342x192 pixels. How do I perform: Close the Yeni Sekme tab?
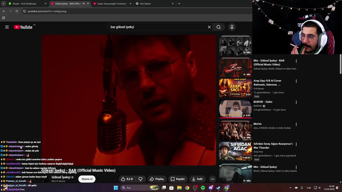tap(173, 4)
